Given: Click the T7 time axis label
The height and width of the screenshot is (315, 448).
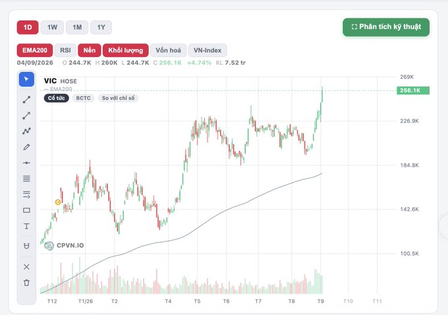Looking at the screenshot, I should (x=258, y=301).
